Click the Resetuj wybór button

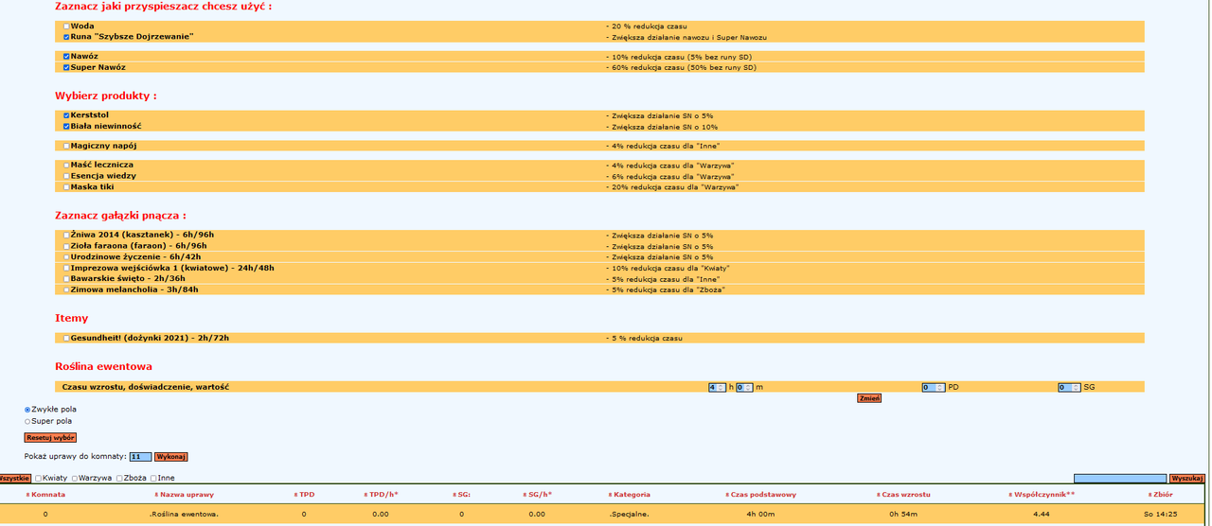point(50,438)
